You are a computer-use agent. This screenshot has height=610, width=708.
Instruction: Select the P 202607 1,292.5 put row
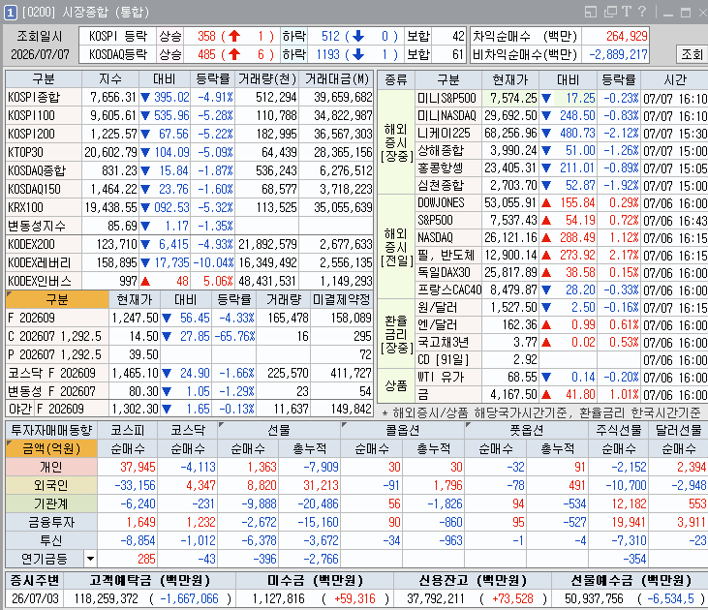pos(190,354)
